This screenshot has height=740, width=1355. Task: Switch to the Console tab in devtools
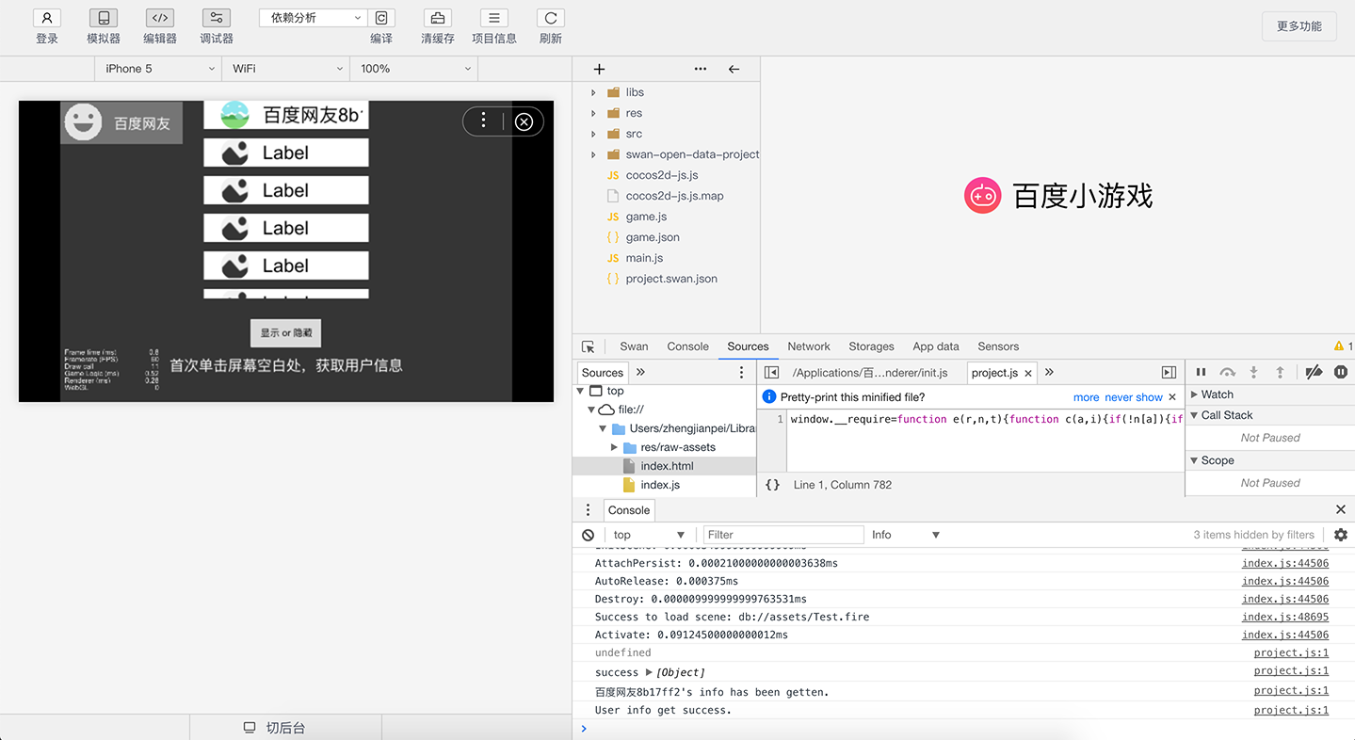pyautogui.click(x=687, y=346)
